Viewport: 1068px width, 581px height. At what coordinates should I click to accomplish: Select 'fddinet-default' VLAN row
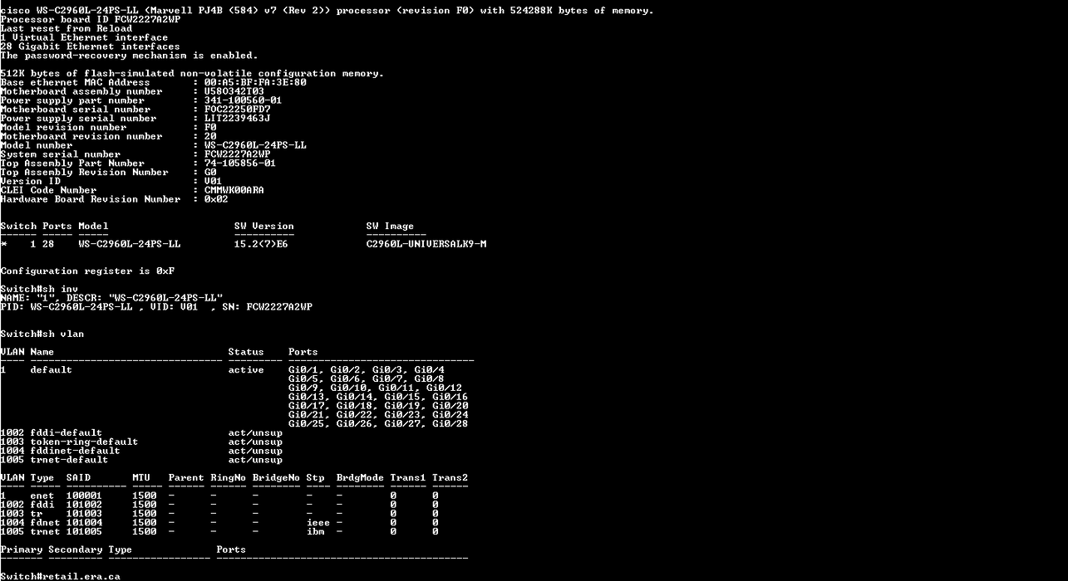141,451
